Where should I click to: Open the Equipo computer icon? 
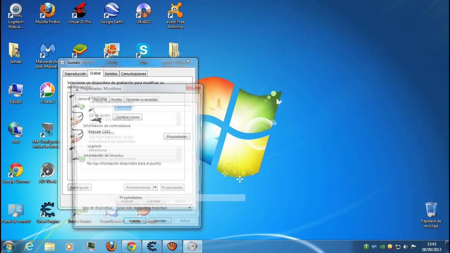tap(16, 93)
